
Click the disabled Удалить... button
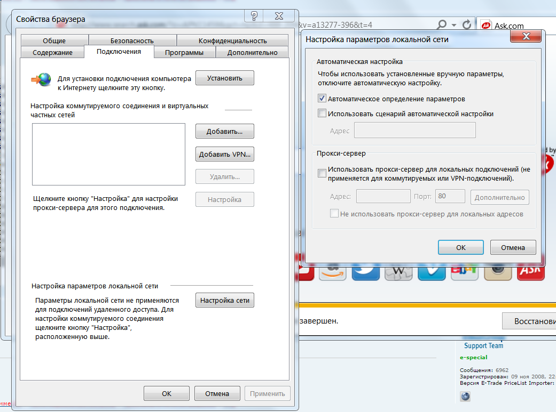point(225,176)
